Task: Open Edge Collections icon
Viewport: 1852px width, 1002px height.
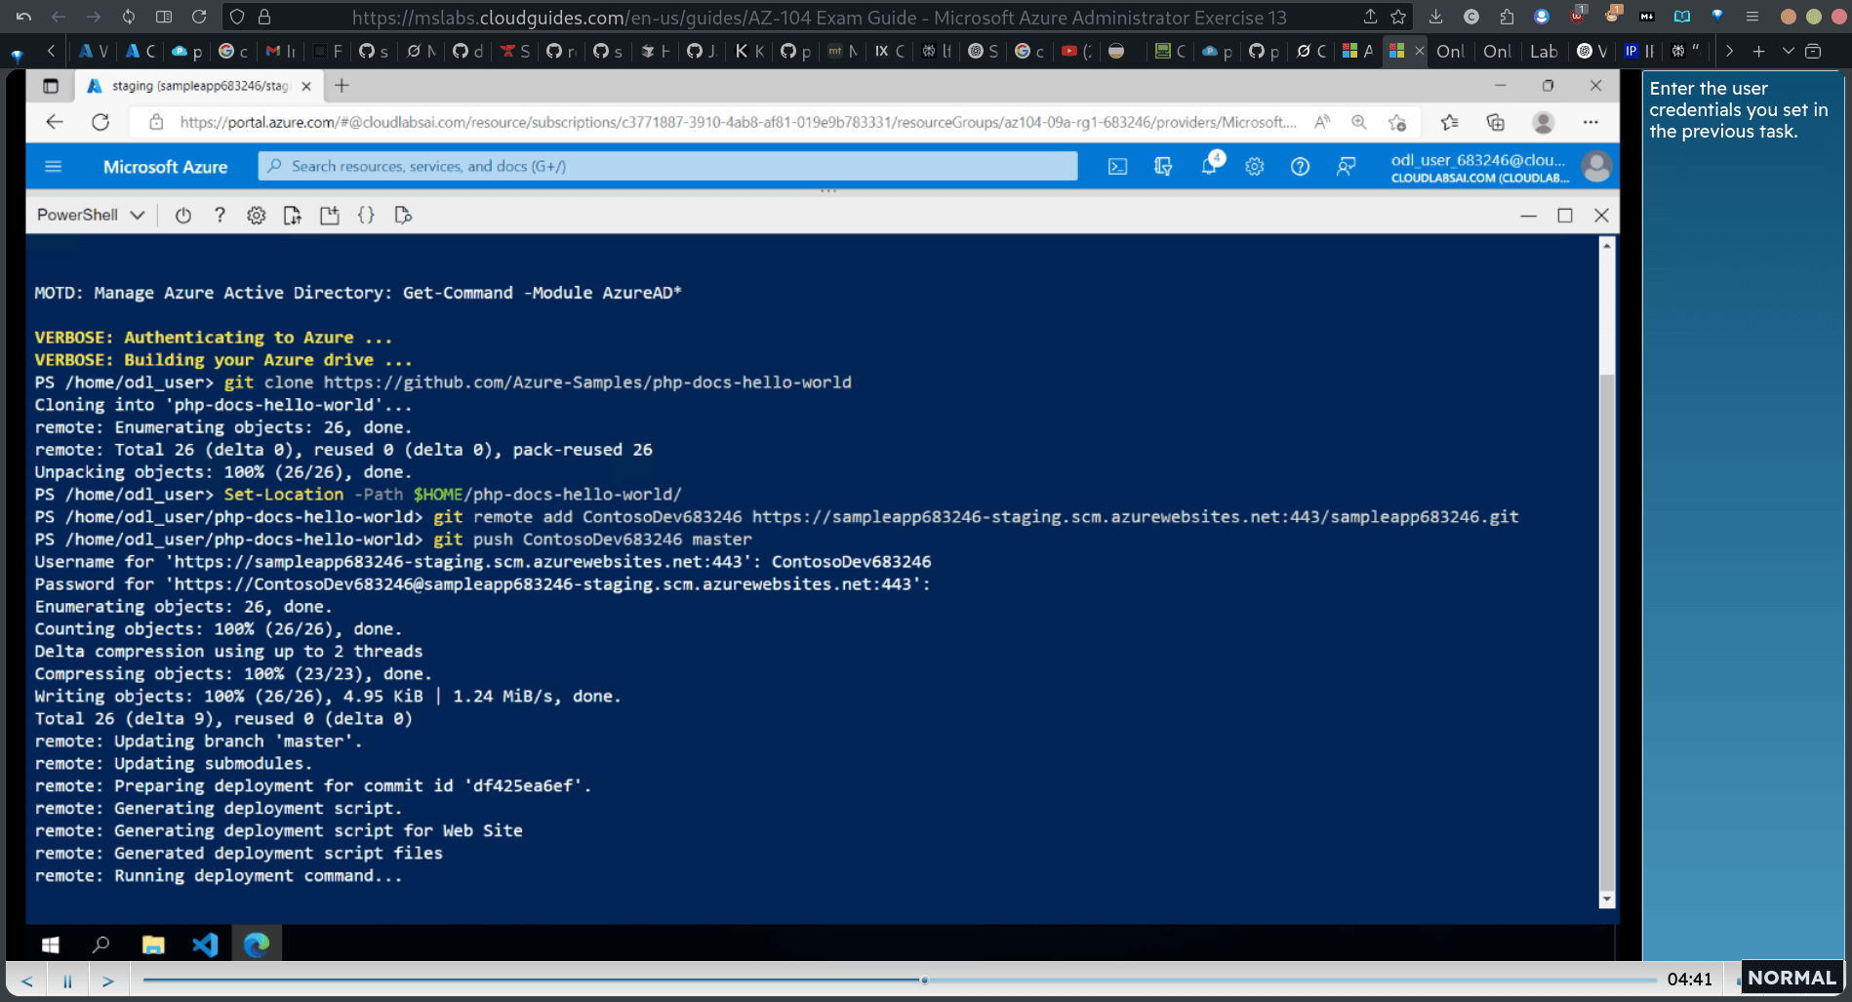Action: [1495, 122]
